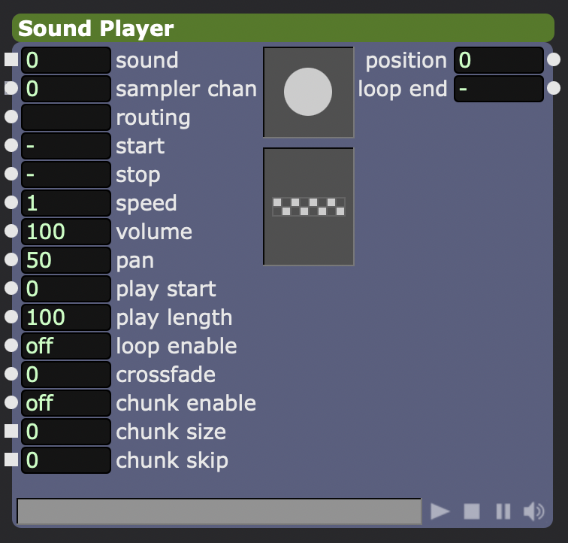Toggle the loop enable value field
Viewport: 568px width, 543px height.
66,346
